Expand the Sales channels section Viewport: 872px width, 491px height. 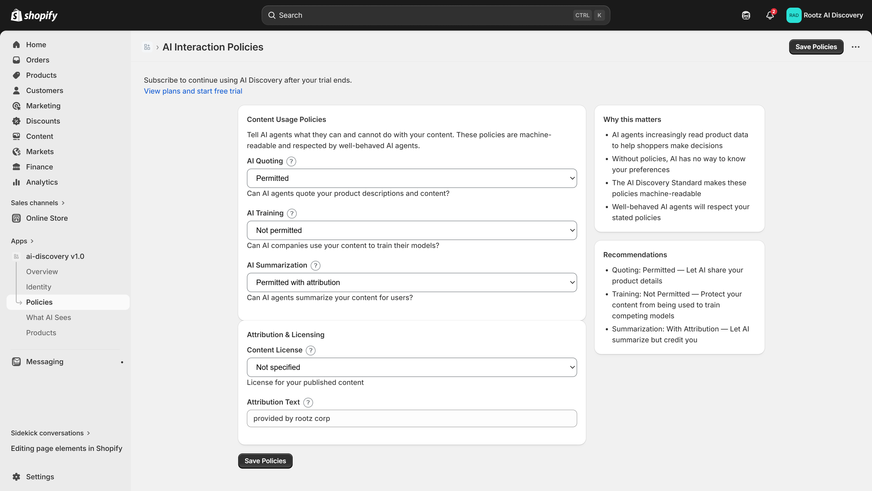[38, 203]
